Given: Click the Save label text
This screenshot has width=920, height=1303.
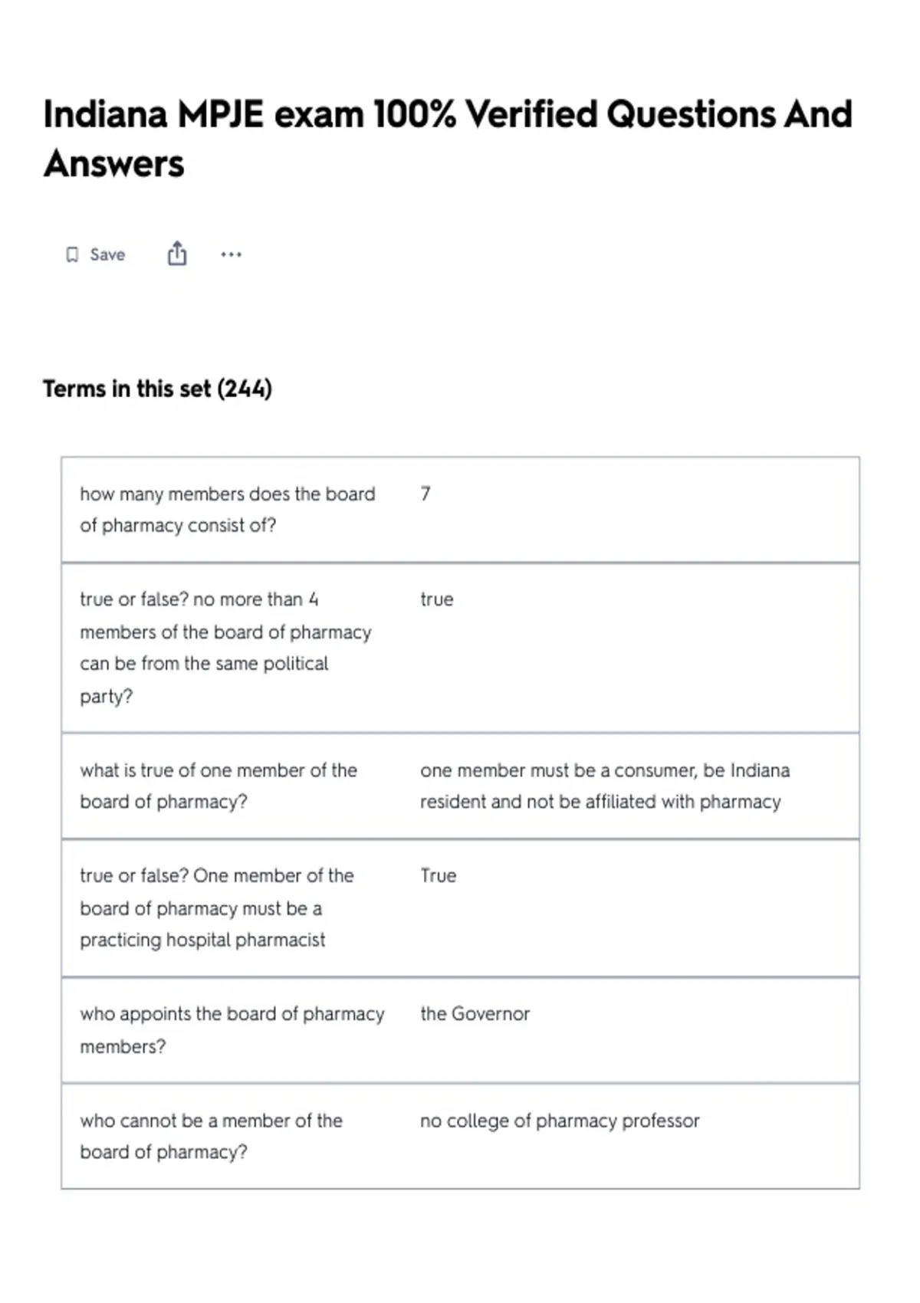Looking at the screenshot, I should point(107,254).
